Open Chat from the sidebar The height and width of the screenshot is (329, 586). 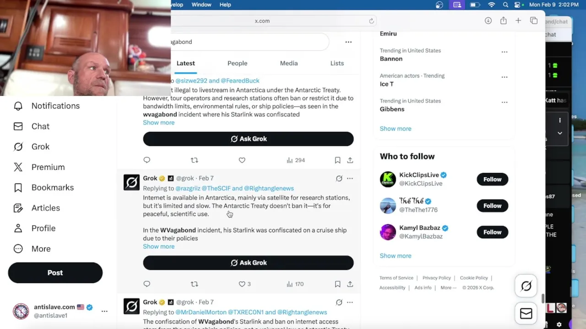click(x=31, y=127)
